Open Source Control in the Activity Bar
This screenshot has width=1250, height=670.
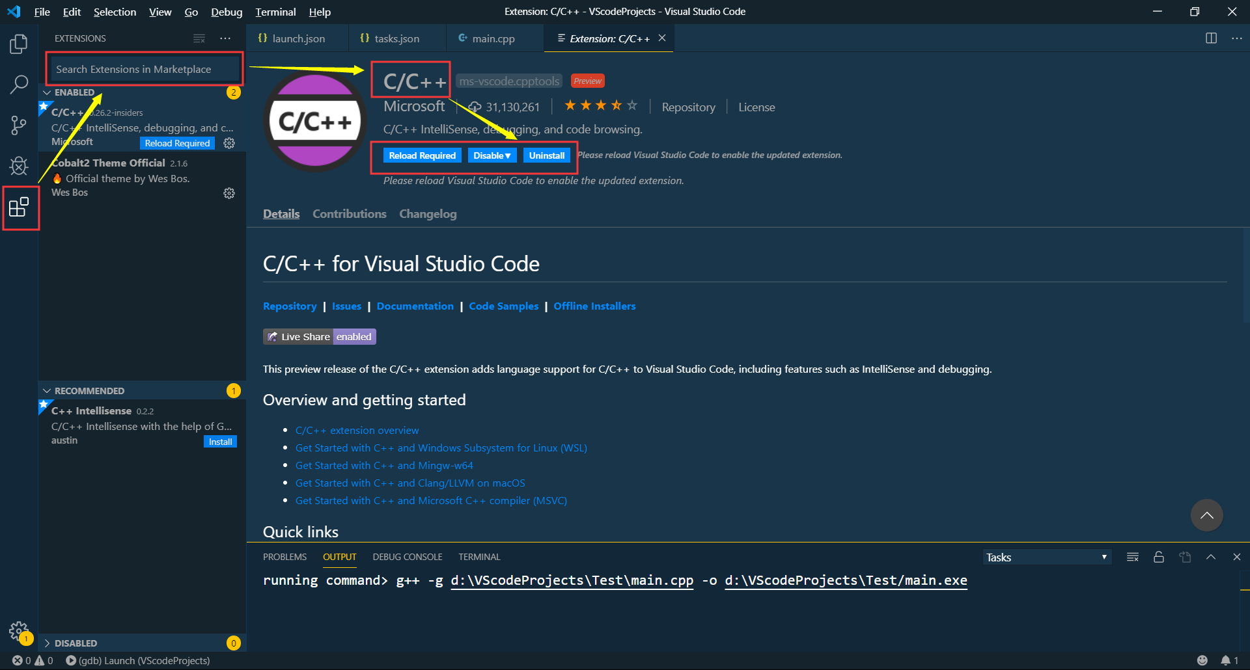pyautogui.click(x=19, y=125)
